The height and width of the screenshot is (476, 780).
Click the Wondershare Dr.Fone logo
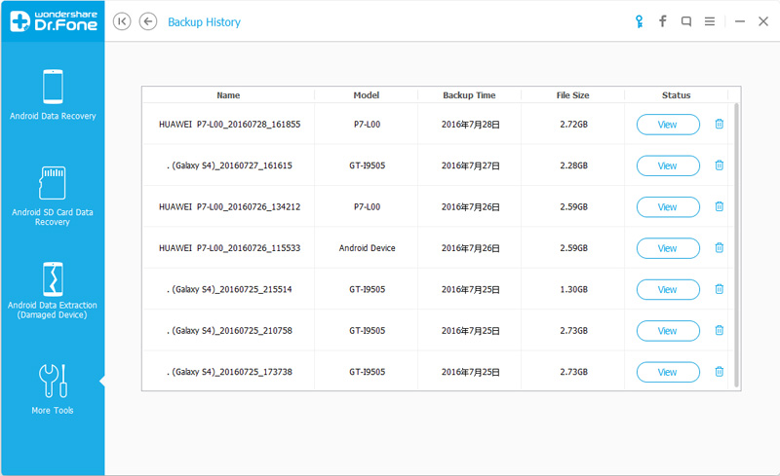[x=54, y=21]
